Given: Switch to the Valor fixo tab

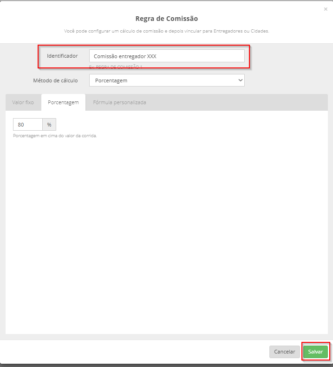Looking at the screenshot, I should [x=23, y=102].
